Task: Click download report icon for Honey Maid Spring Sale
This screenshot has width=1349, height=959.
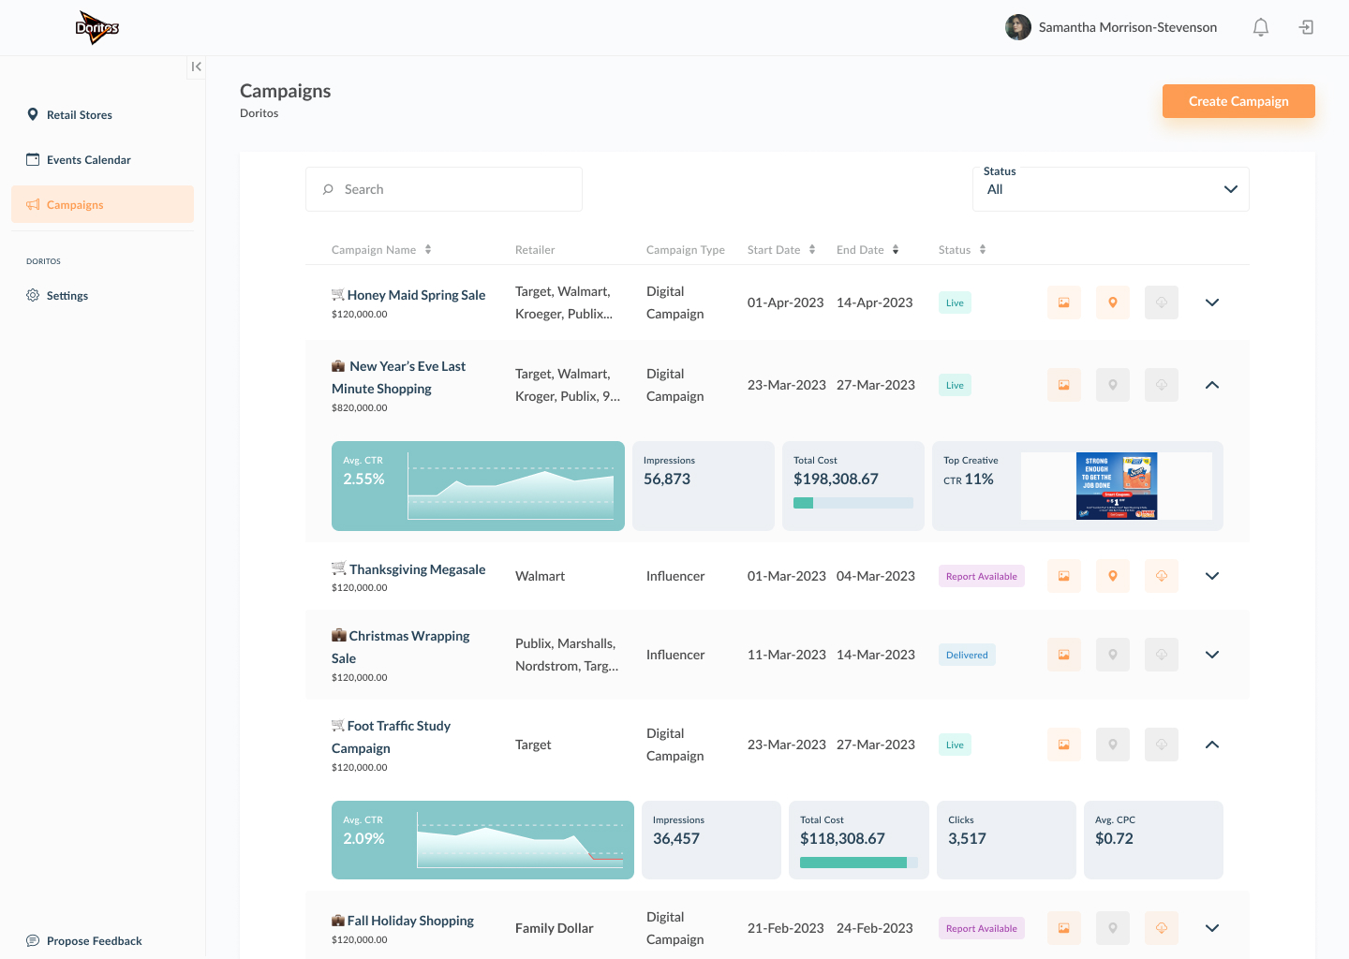Action: click(x=1162, y=302)
